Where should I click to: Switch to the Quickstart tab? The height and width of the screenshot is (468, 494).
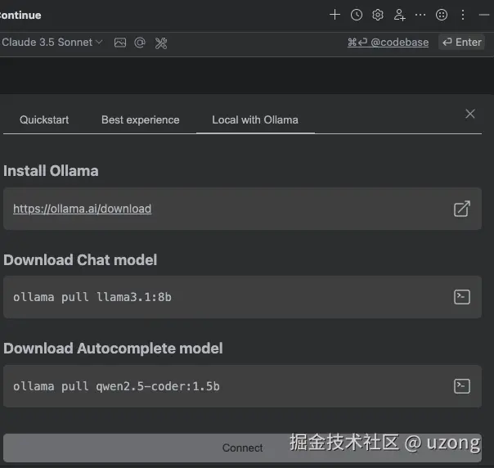tap(44, 119)
